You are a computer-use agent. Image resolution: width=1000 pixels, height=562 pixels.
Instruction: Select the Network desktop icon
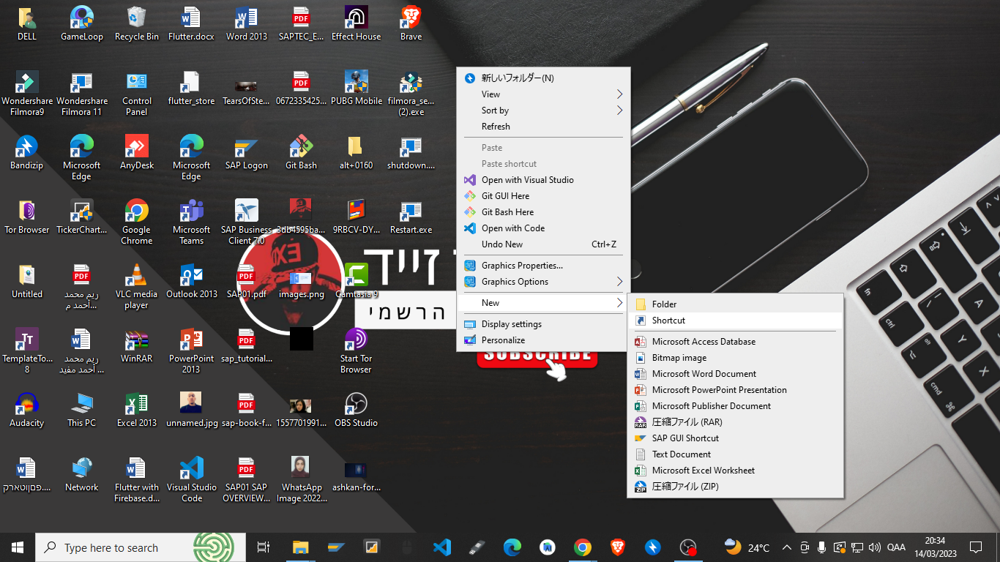pos(81,474)
